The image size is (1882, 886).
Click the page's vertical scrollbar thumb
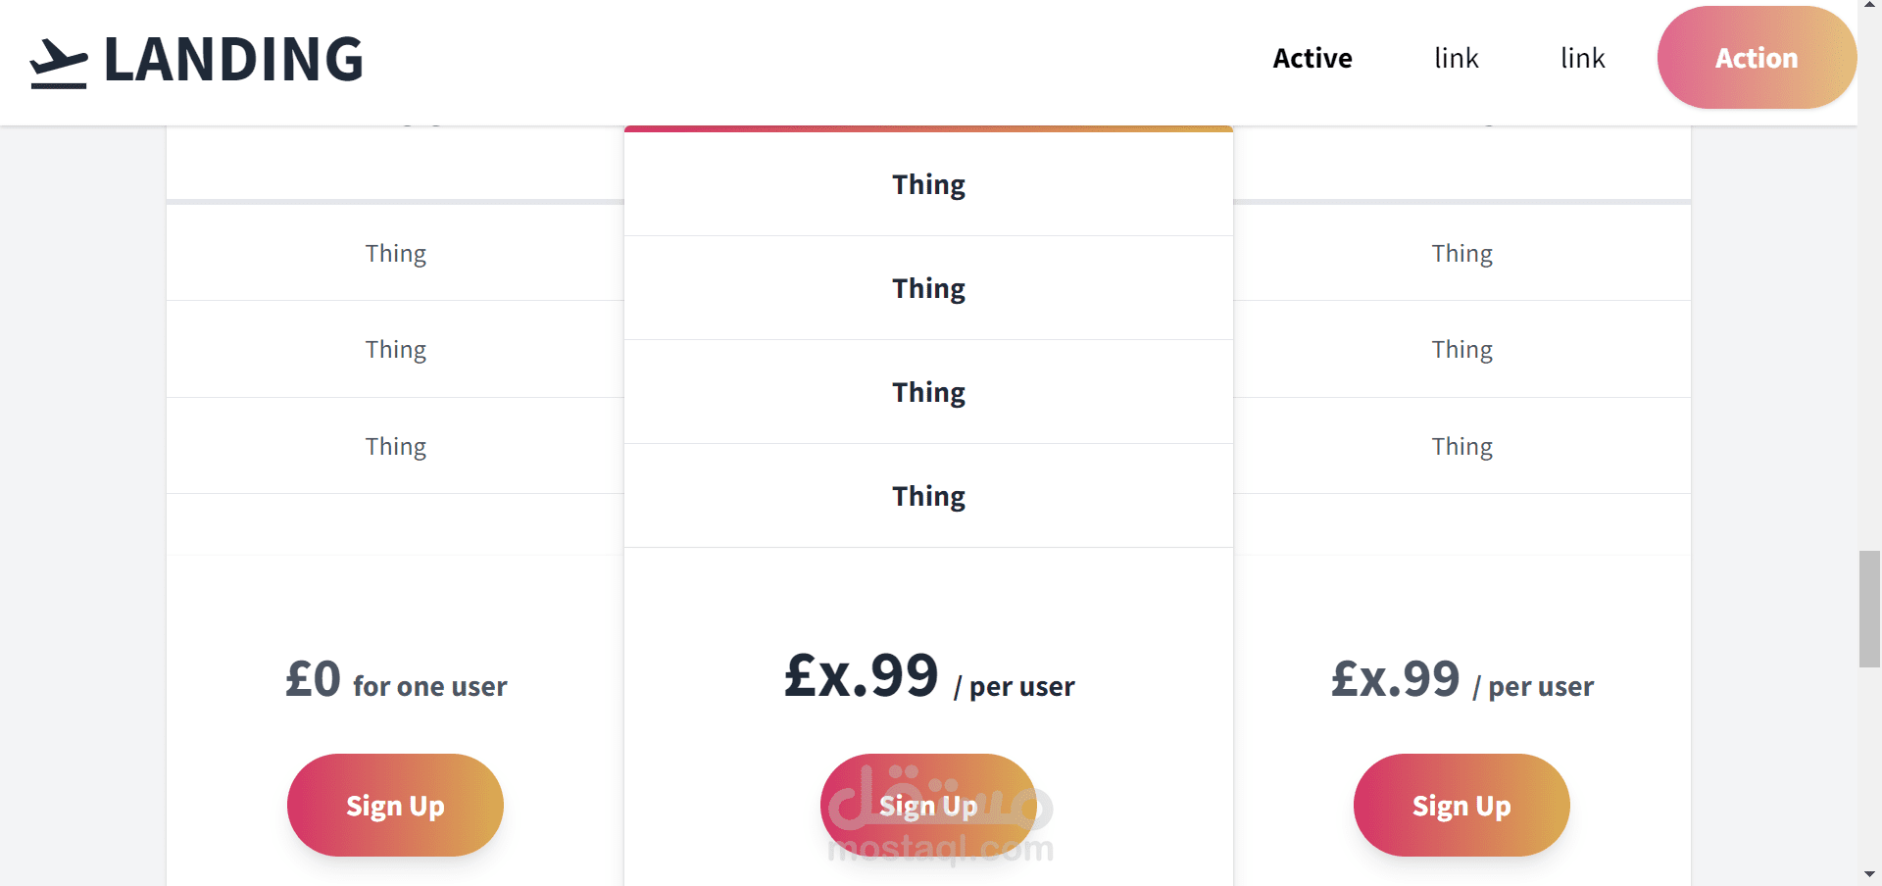coord(1869,609)
